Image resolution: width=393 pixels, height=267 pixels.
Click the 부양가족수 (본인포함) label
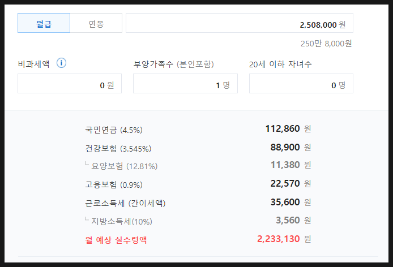pyautogui.click(x=173, y=64)
